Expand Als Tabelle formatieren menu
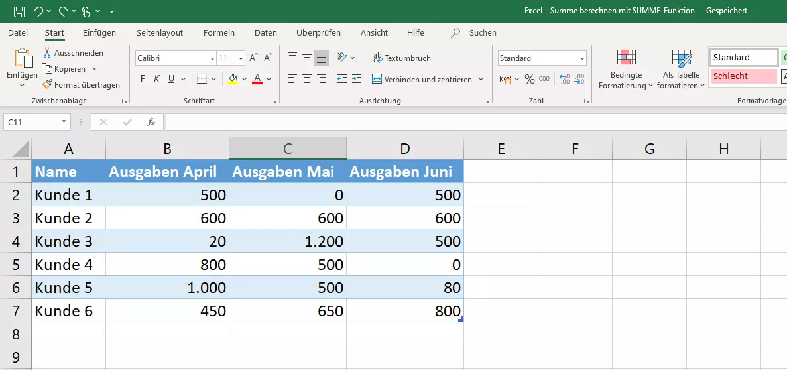Image resolution: width=787 pixels, height=370 pixels. click(x=681, y=69)
